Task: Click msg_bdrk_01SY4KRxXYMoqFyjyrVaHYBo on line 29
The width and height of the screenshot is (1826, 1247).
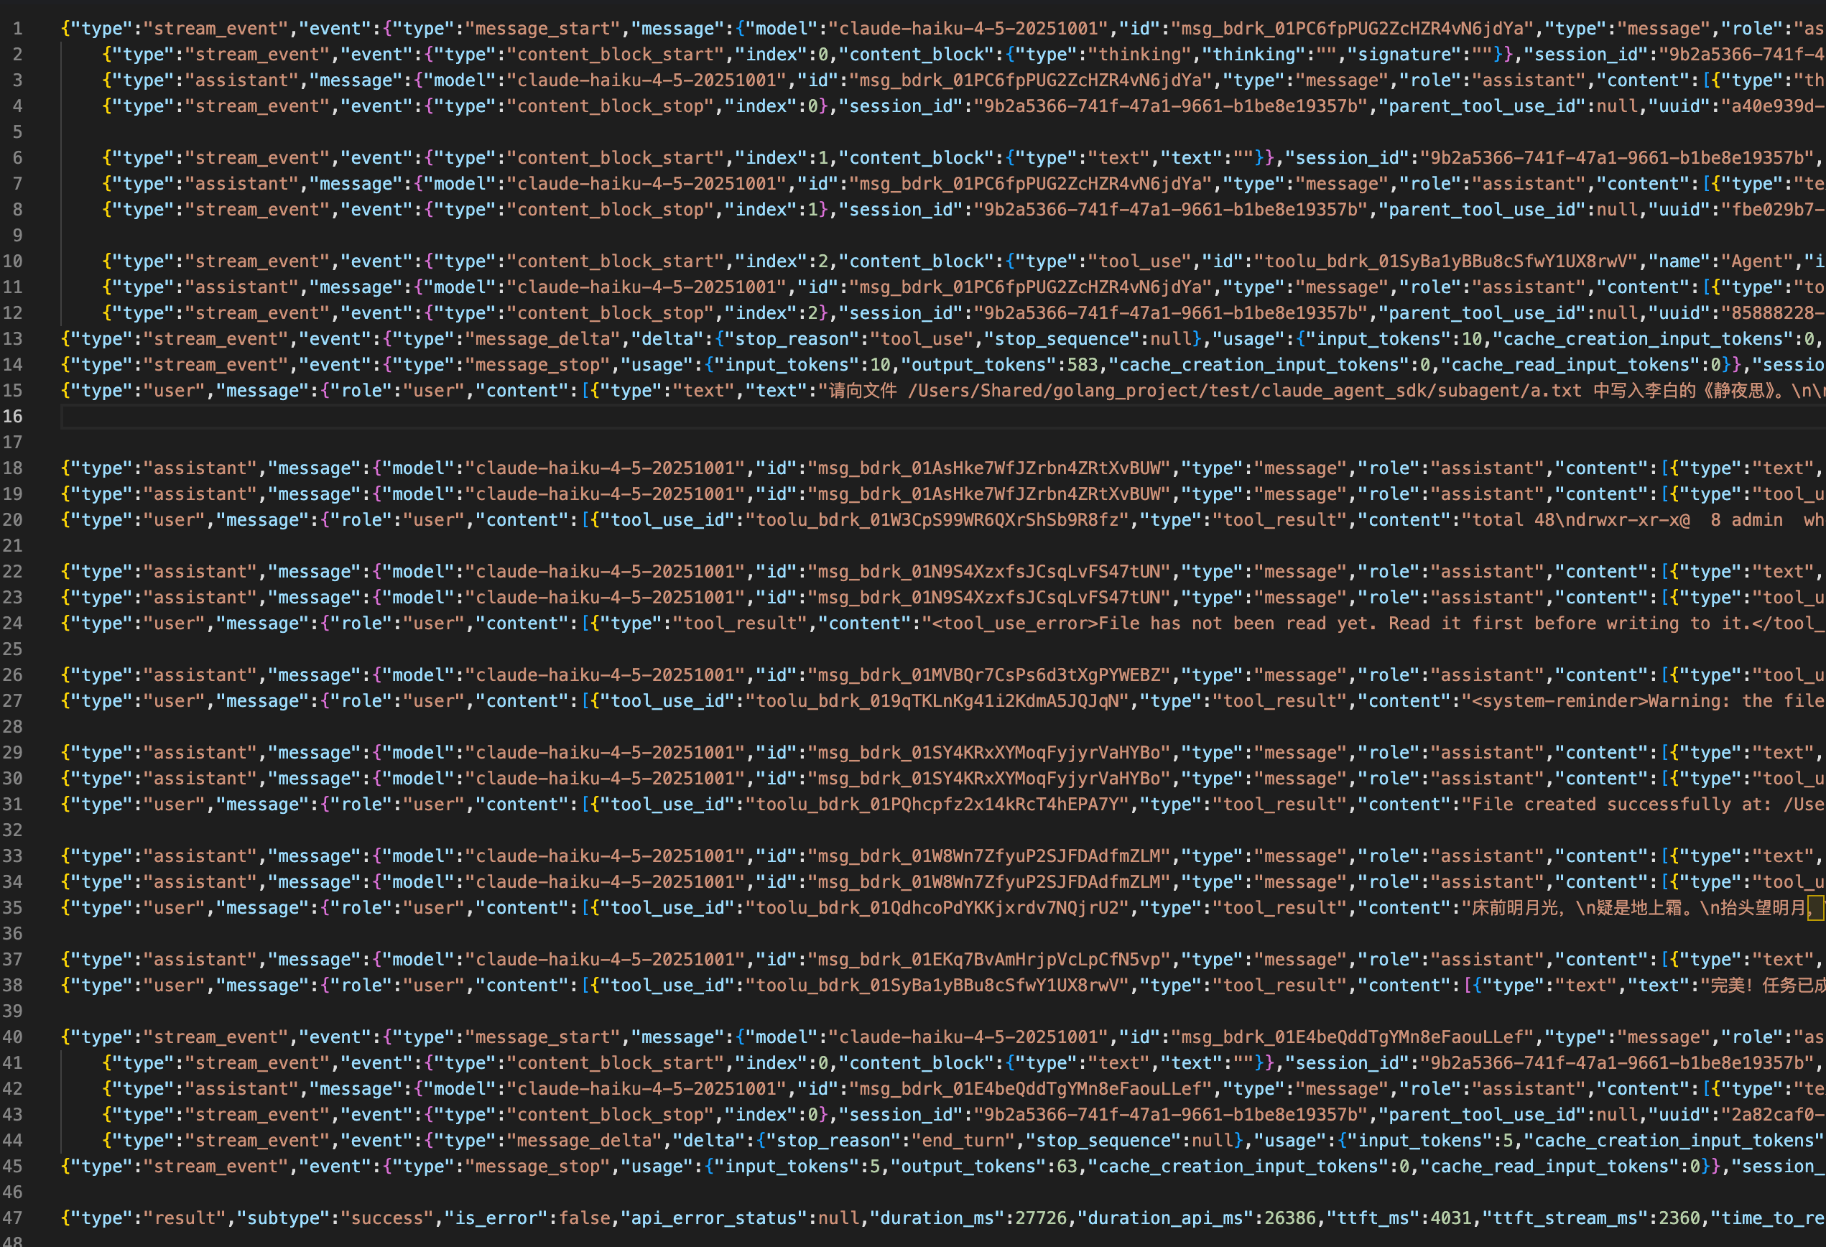Action: click(x=988, y=753)
